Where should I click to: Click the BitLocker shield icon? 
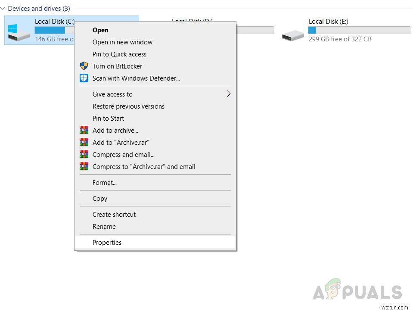click(x=84, y=66)
